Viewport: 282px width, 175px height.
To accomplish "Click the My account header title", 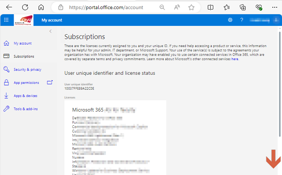I will [52, 20].
